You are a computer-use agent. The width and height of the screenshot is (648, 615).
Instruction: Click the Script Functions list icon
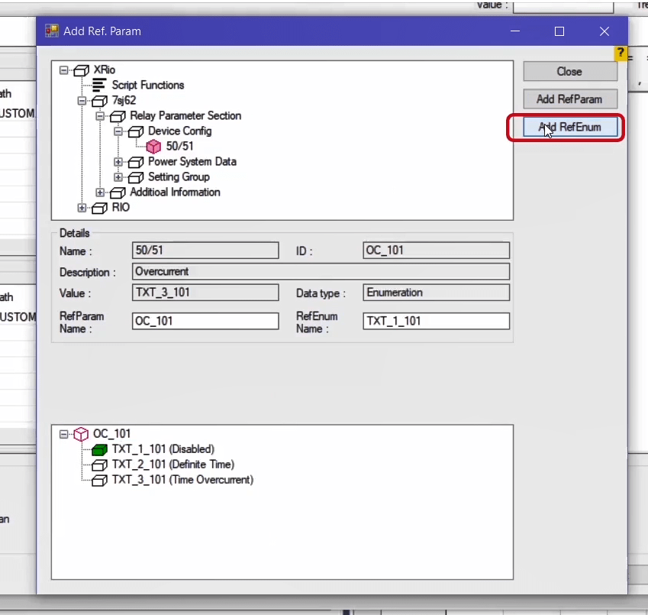100,86
